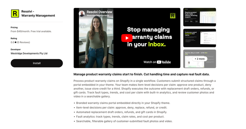Click the bullet about the branded warranty claims portal
Image resolution: width=246 pixels, height=129 pixels.
click(123, 103)
